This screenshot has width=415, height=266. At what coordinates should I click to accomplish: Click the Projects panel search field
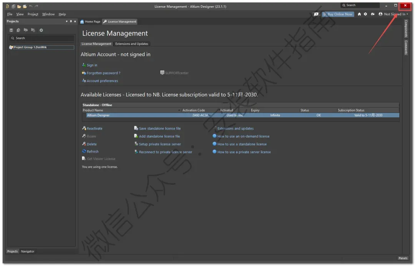(x=41, y=38)
